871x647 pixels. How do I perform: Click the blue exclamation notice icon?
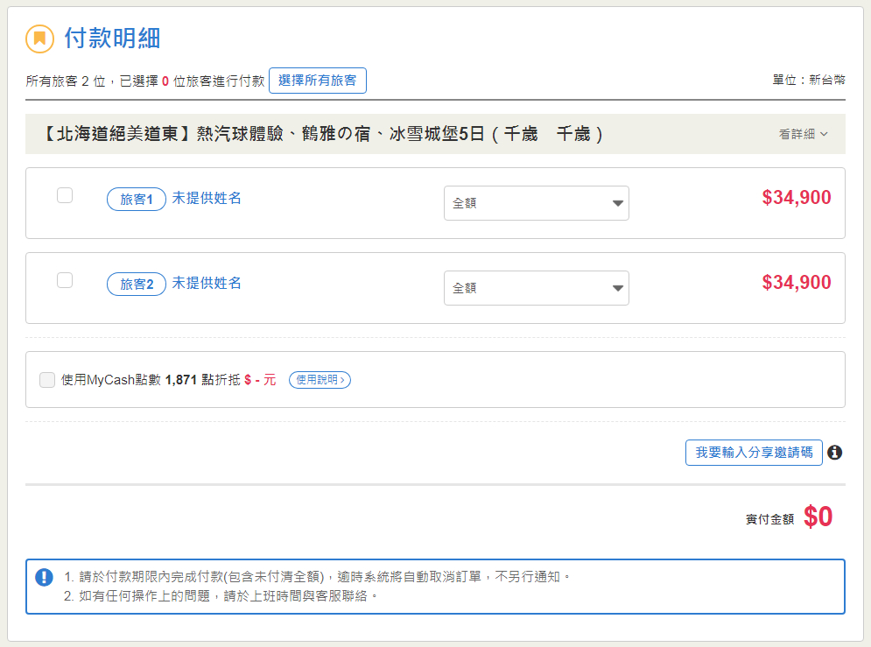44,578
